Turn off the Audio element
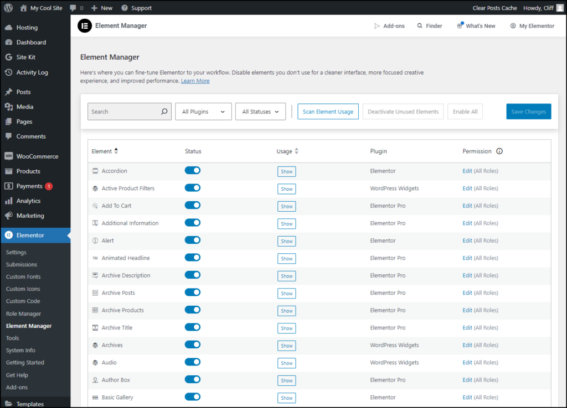The width and height of the screenshot is (567, 408). click(x=192, y=362)
